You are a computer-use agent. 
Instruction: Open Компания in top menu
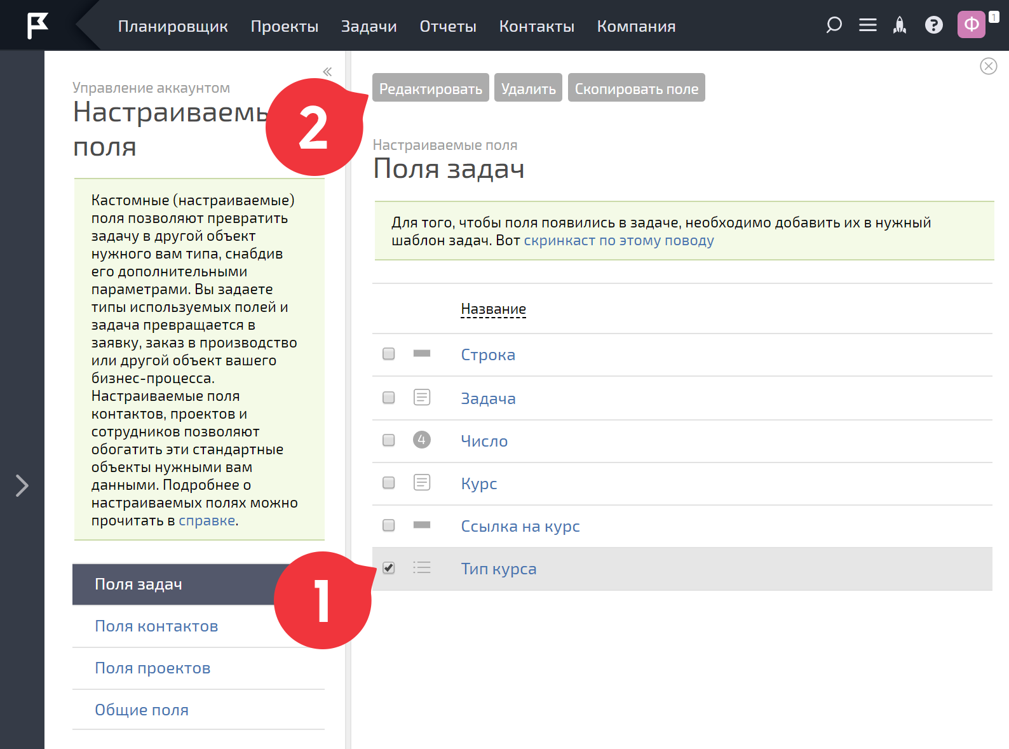(x=637, y=26)
